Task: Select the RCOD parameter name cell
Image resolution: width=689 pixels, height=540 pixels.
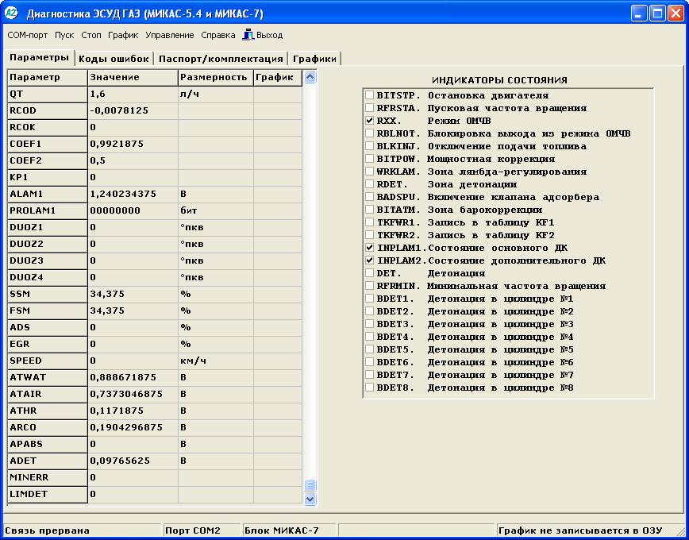Action: point(48,111)
